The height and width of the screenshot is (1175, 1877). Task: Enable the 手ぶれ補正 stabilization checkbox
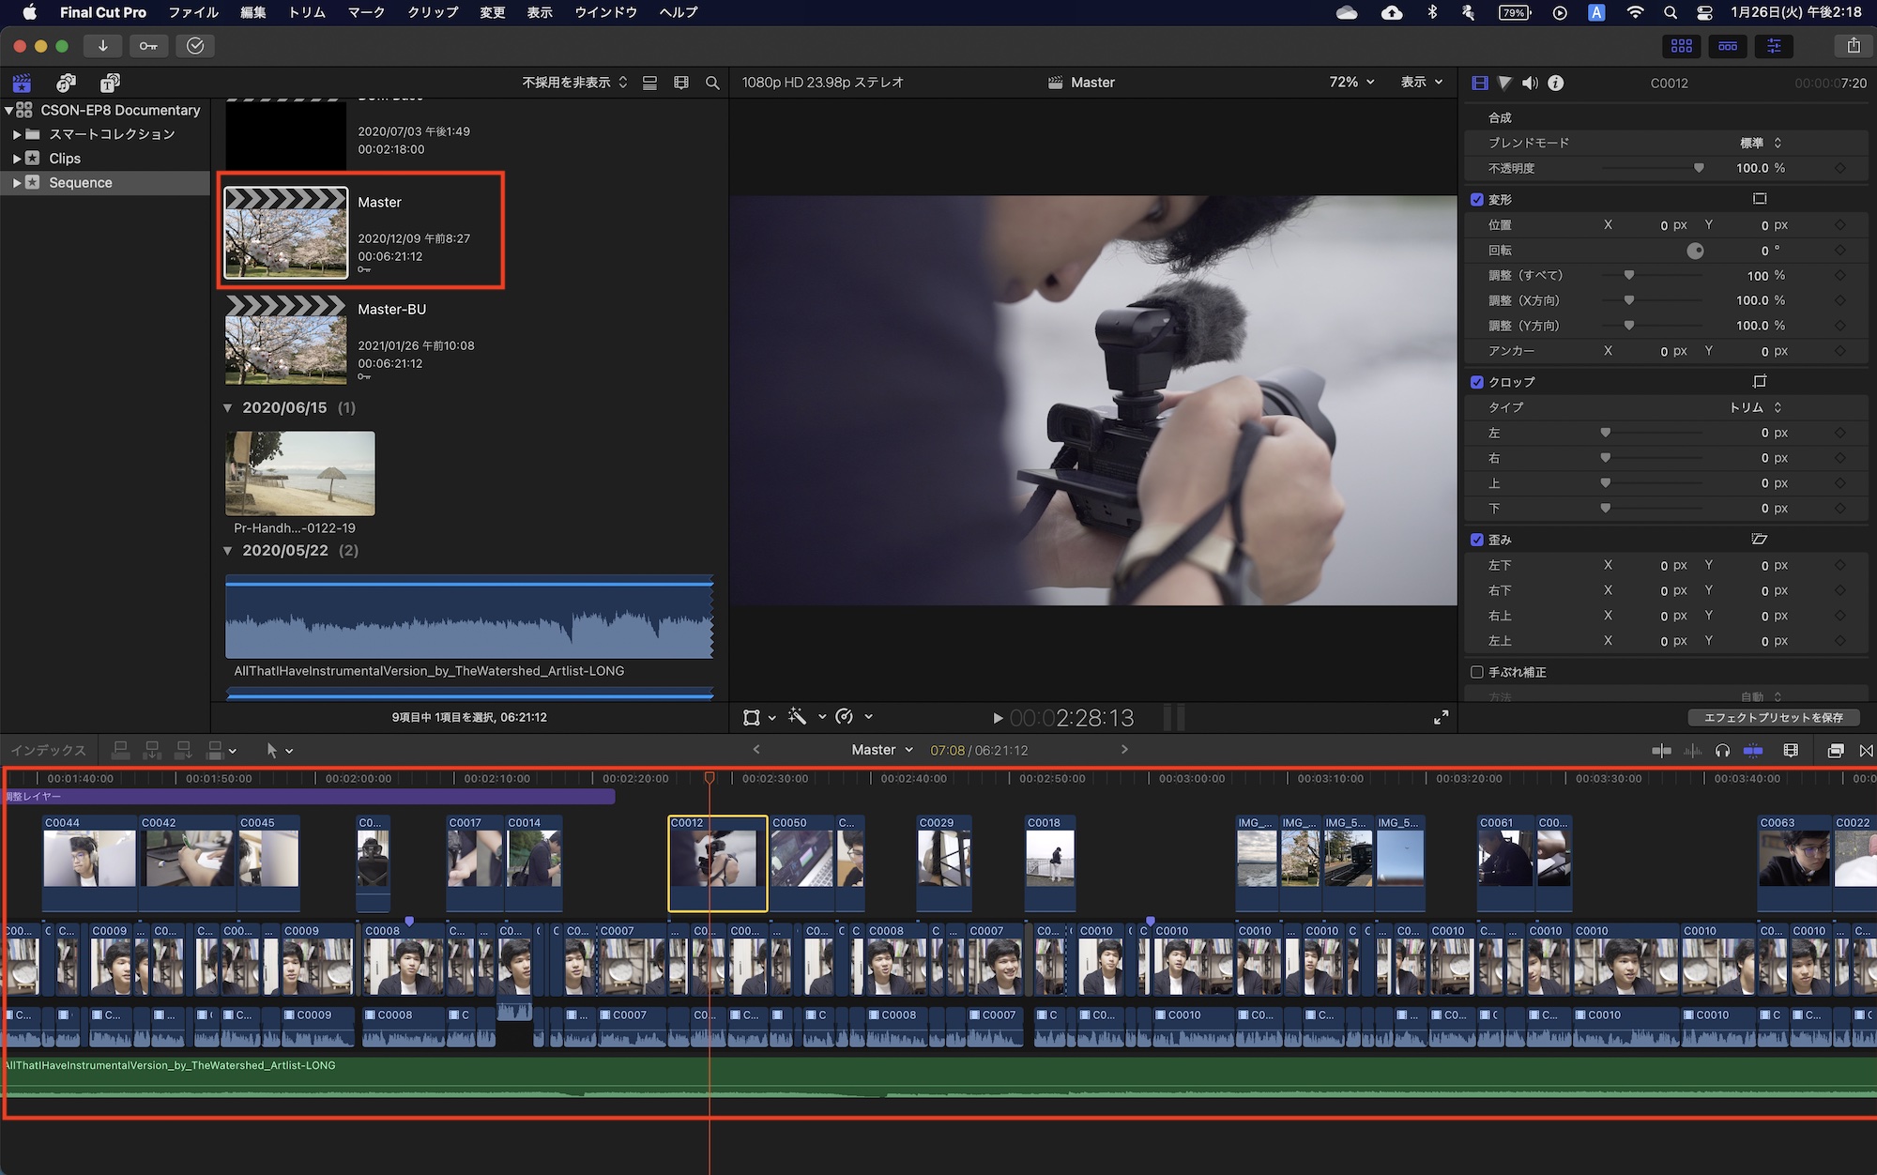1477,672
